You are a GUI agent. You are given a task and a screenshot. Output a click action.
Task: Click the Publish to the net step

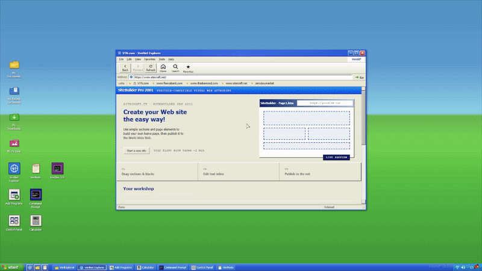click(320, 172)
